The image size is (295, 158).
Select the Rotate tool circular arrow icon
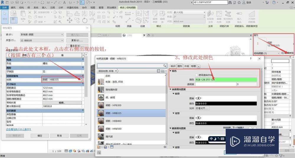[x=85, y=20]
